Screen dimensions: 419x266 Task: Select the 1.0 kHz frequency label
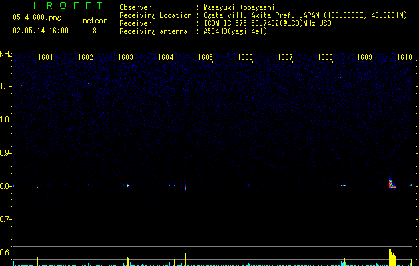pos(5,120)
